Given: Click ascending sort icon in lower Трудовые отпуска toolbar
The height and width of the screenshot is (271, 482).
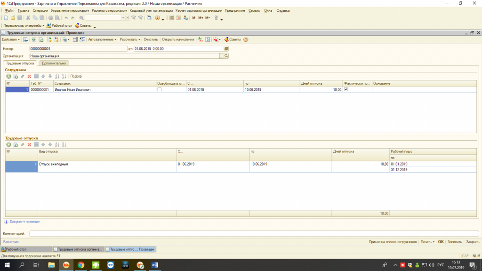Looking at the screenshot, I should [x=57, y=144].
